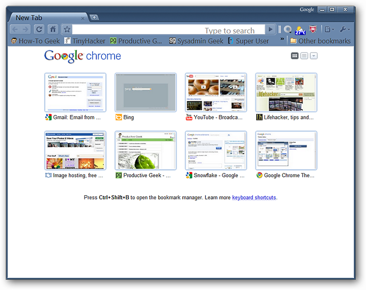Bookmark this page with the star icon
Screen dimensions: 366x290
(x=67, y=29)
